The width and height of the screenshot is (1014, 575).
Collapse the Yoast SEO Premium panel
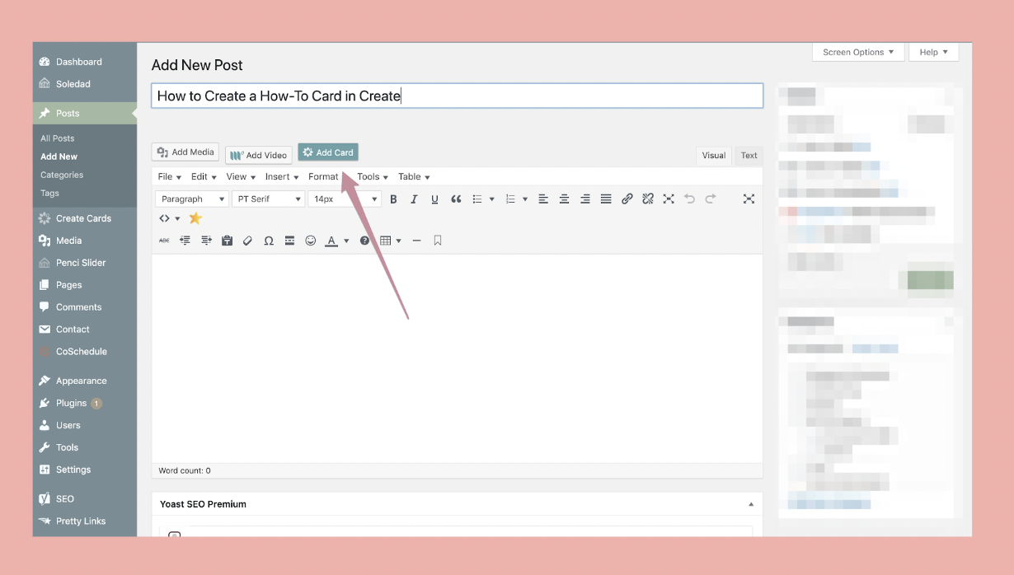coord(750,504)
